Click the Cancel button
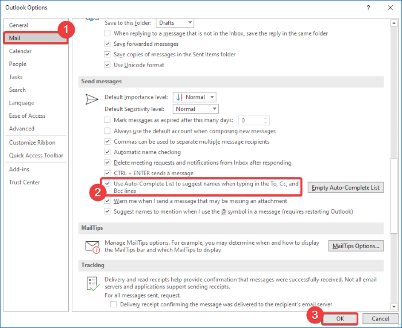This screenshot has width=402, height=328. pos(380,318)
